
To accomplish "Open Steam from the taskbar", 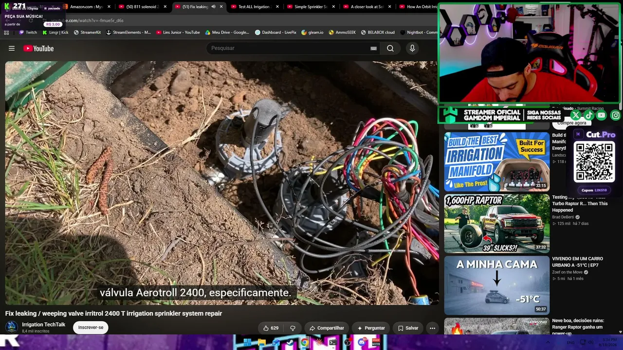I will point(290,343).
